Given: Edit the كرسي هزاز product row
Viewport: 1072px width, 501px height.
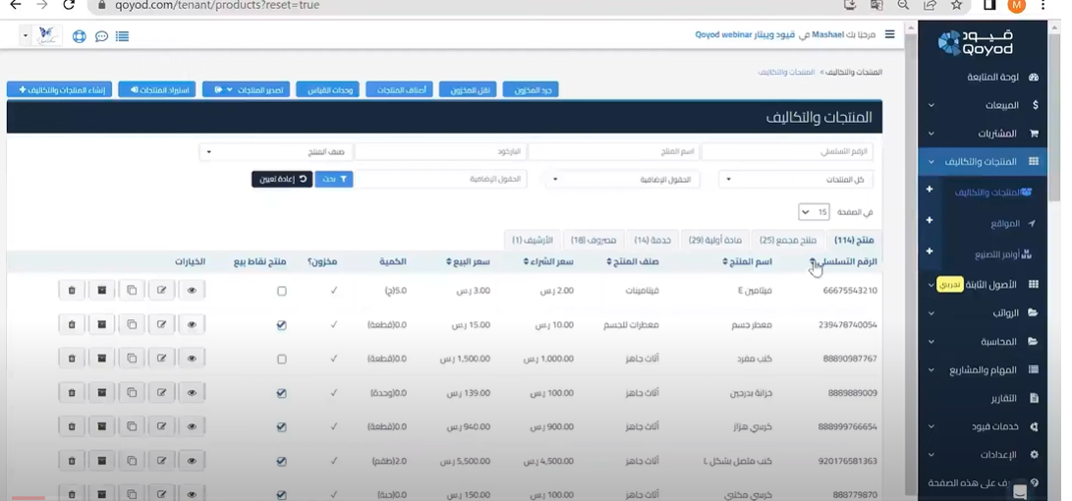Looking at the screenshot, I should click(161, 426).
